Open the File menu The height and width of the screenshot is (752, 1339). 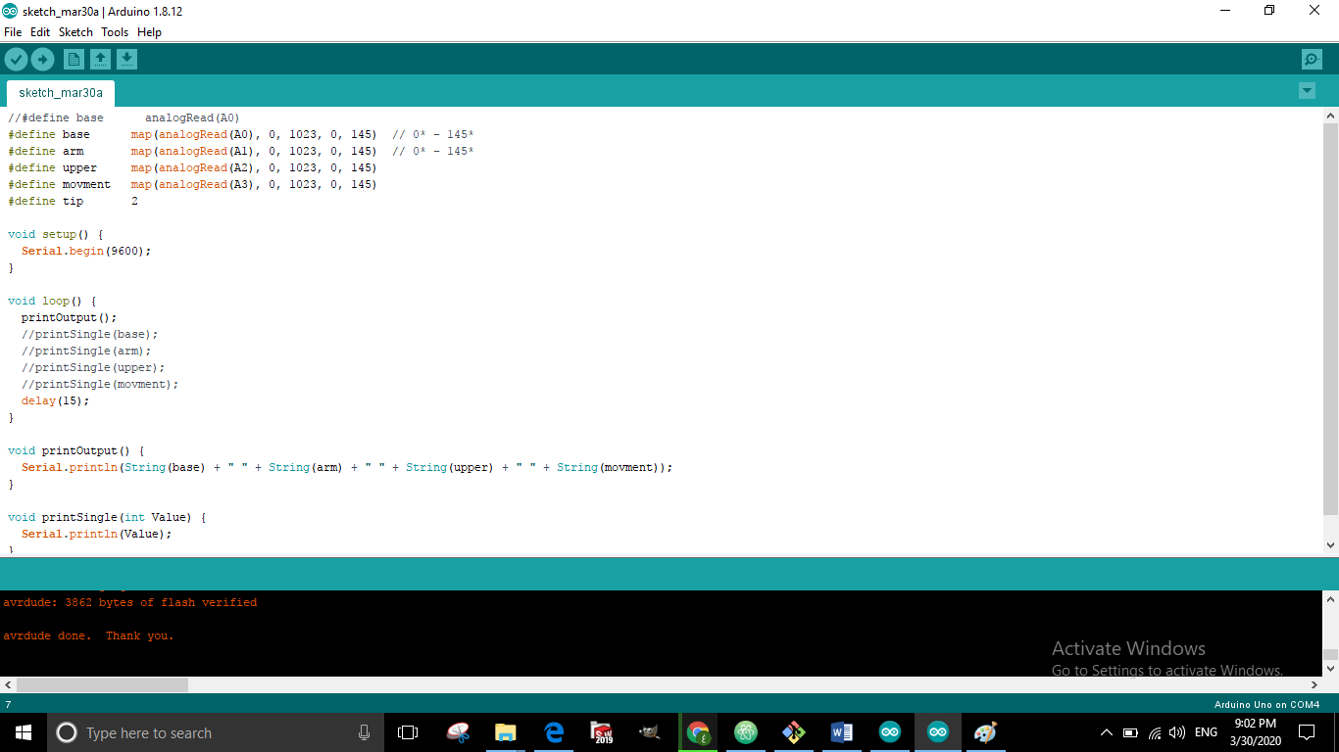[13, 32]
